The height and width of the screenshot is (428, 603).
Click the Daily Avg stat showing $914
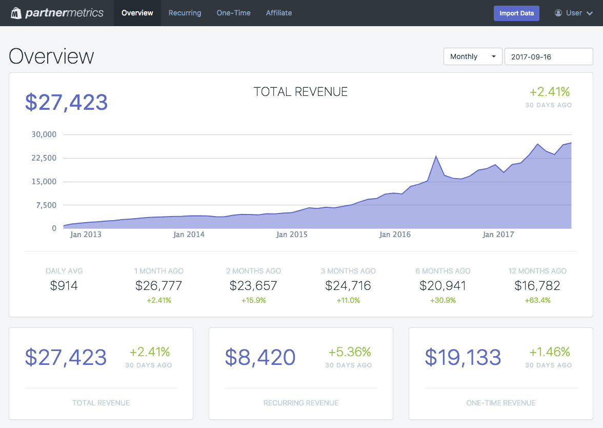point(64,285)
